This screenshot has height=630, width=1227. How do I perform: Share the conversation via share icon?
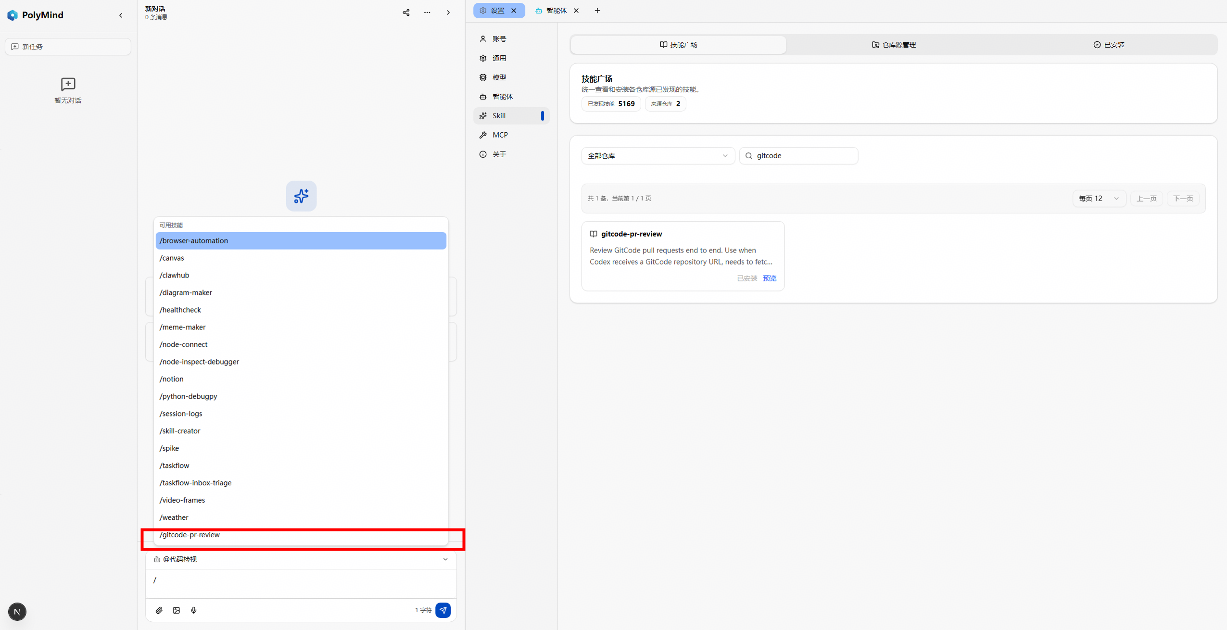[x=406, y=13]
